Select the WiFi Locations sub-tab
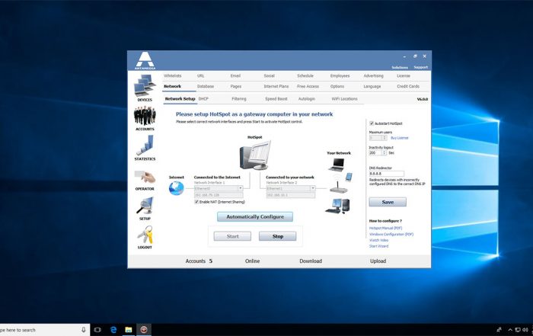 coord(344,99)
